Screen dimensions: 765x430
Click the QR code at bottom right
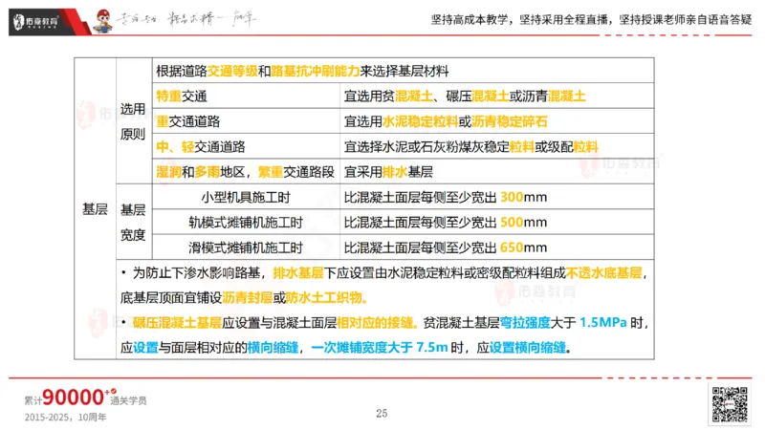point(730,404)
